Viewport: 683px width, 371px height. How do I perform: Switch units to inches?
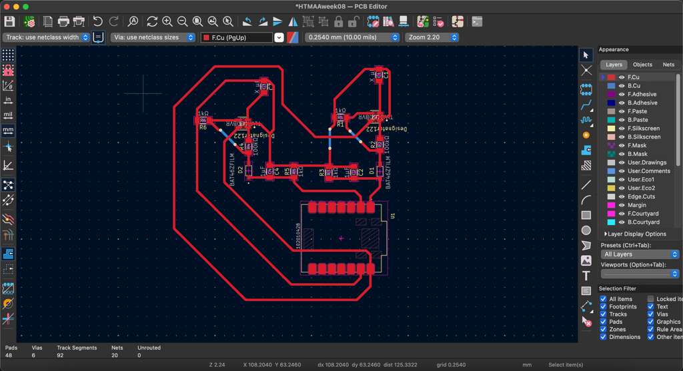point(8,100)
